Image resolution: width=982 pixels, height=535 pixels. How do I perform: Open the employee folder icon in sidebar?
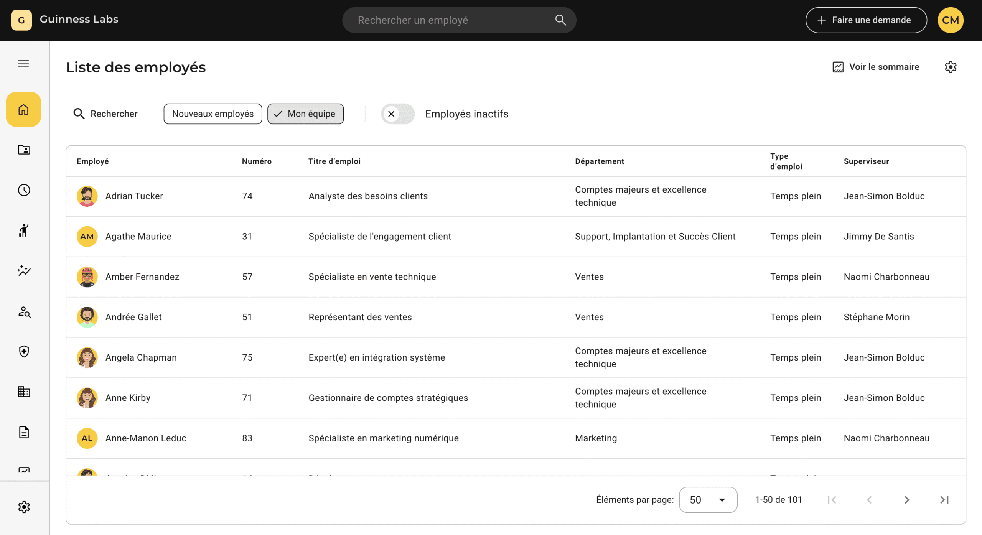24,150
